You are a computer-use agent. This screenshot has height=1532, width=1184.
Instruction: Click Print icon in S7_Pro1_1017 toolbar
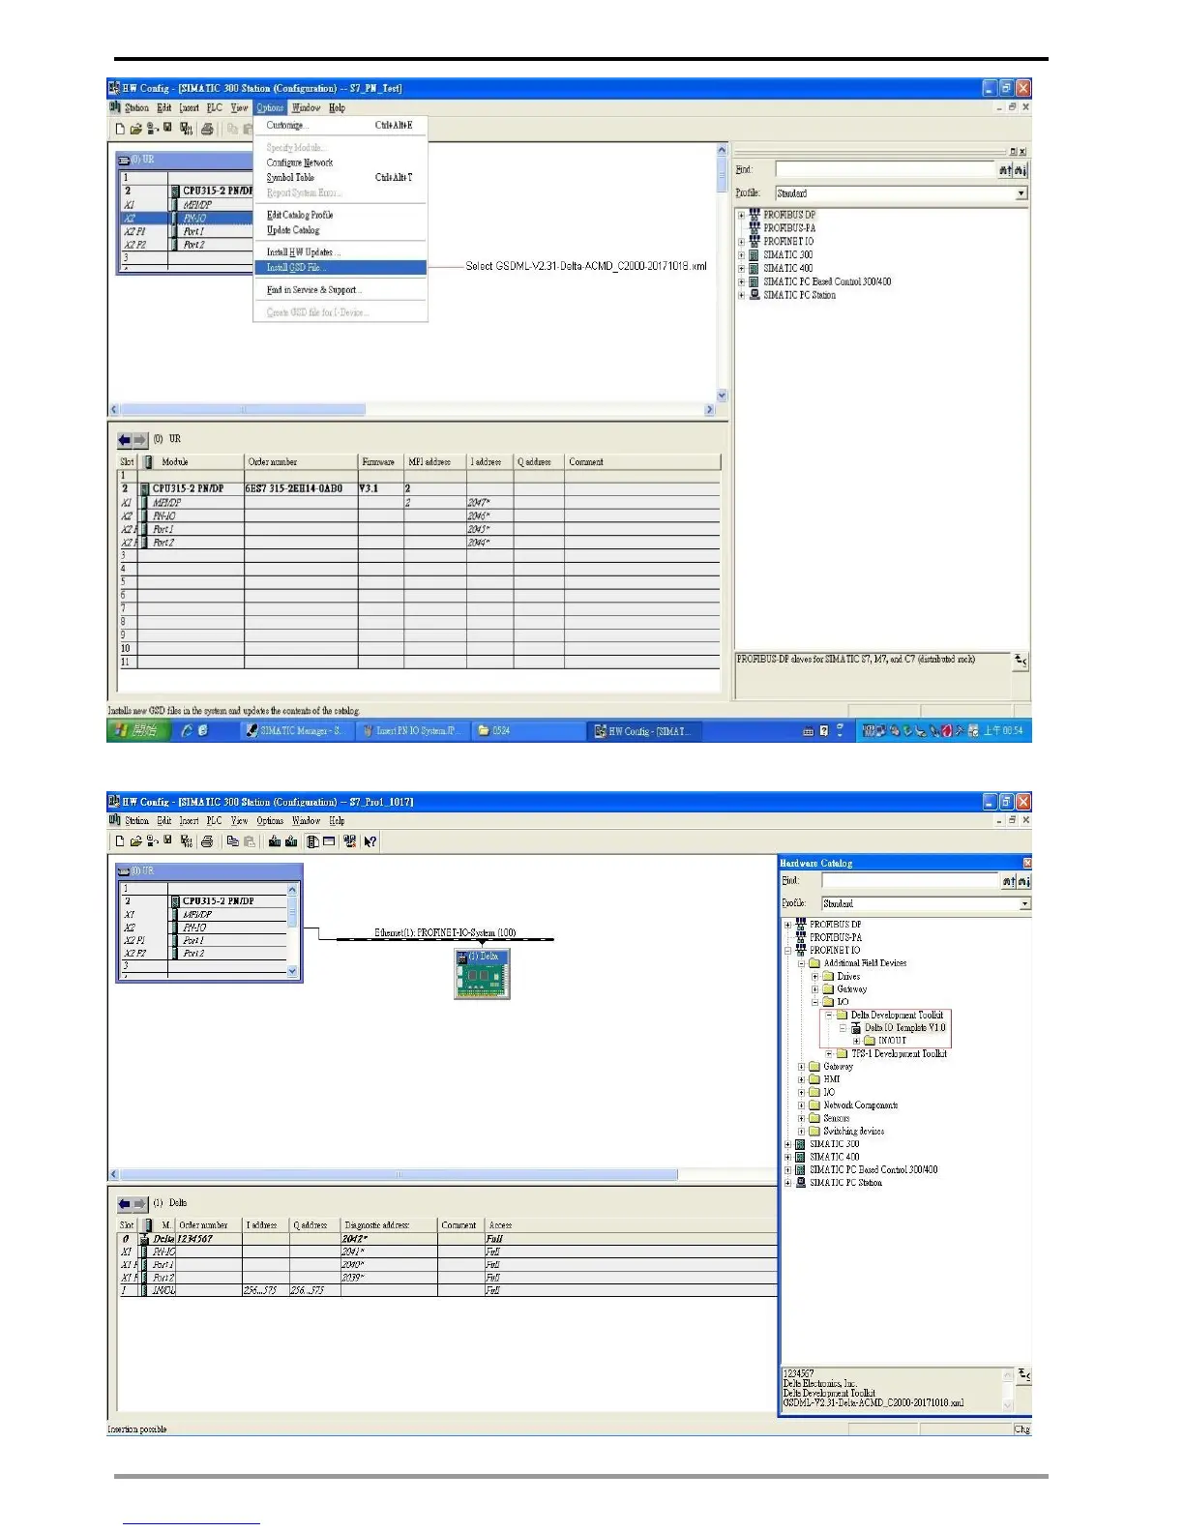[207, 841]
